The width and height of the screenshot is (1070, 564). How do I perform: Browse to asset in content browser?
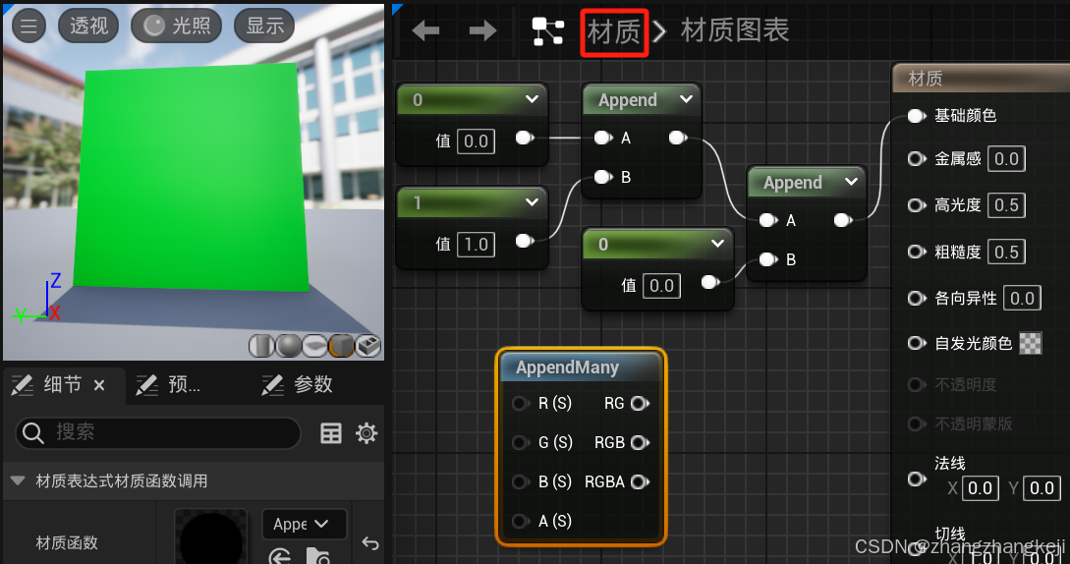point(318,556)
